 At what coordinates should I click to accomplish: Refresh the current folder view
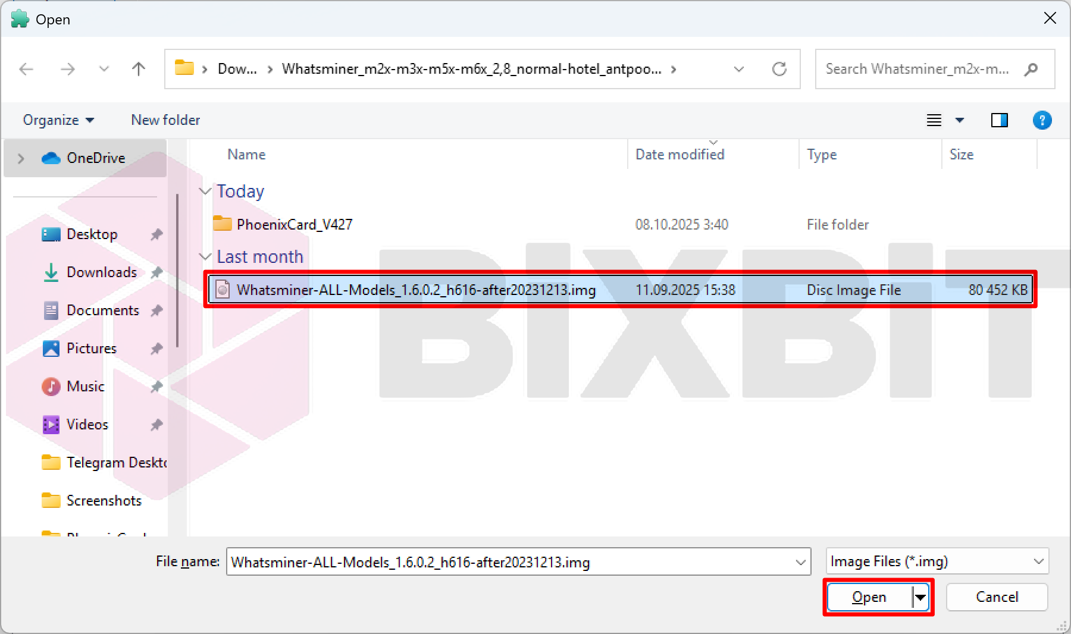click(779, 69)
